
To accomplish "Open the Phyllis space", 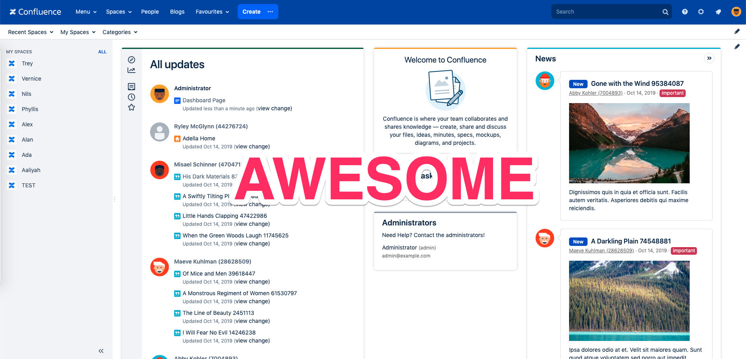I will [30, 109].
